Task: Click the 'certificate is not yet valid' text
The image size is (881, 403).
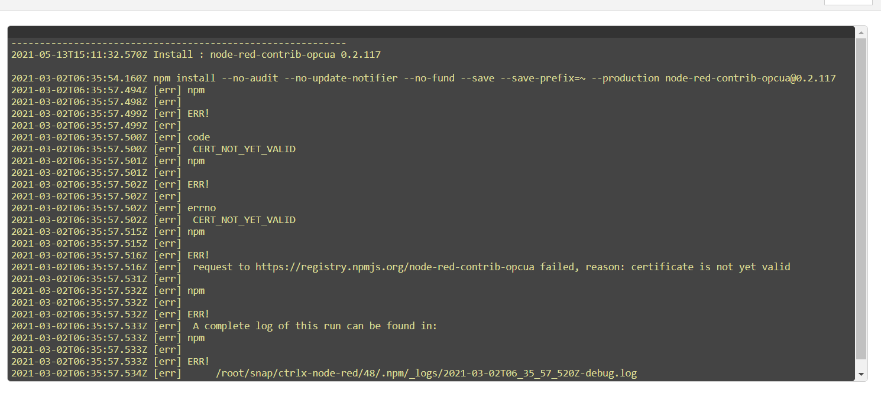Action: pyautogui.click(x=710, y=267)
